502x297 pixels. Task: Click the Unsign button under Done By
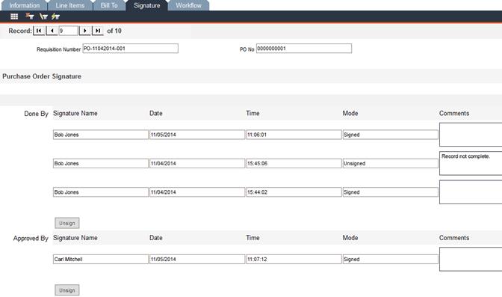click(x=67, y=223)
